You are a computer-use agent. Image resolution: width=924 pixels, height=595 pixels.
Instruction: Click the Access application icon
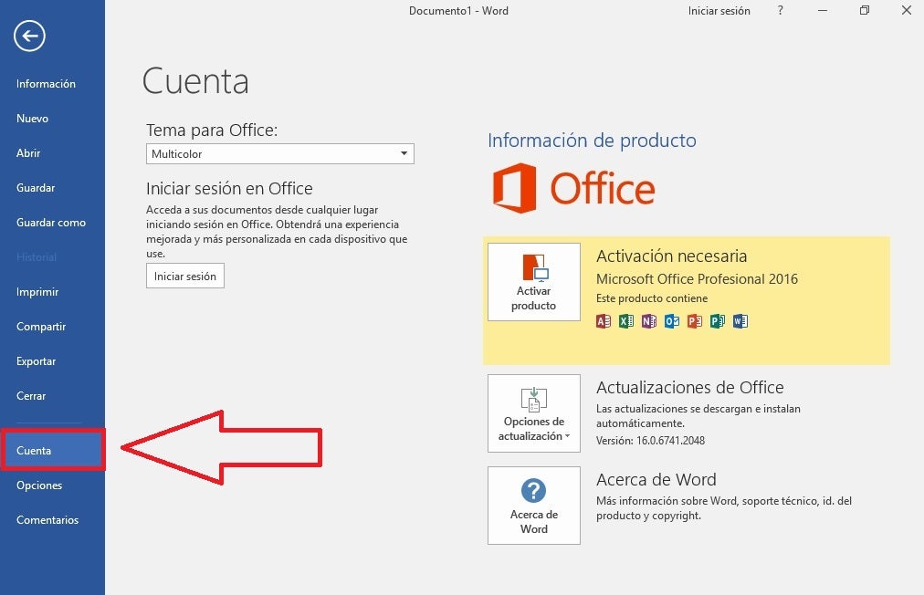point(603,320)
